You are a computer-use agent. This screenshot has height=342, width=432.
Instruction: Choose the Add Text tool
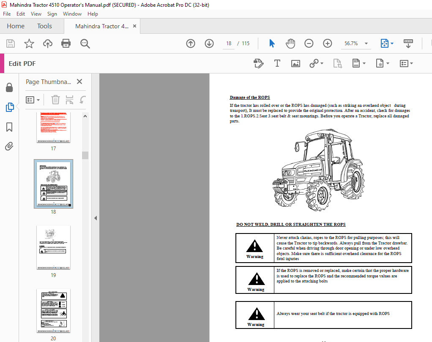(x=277, y=64)
